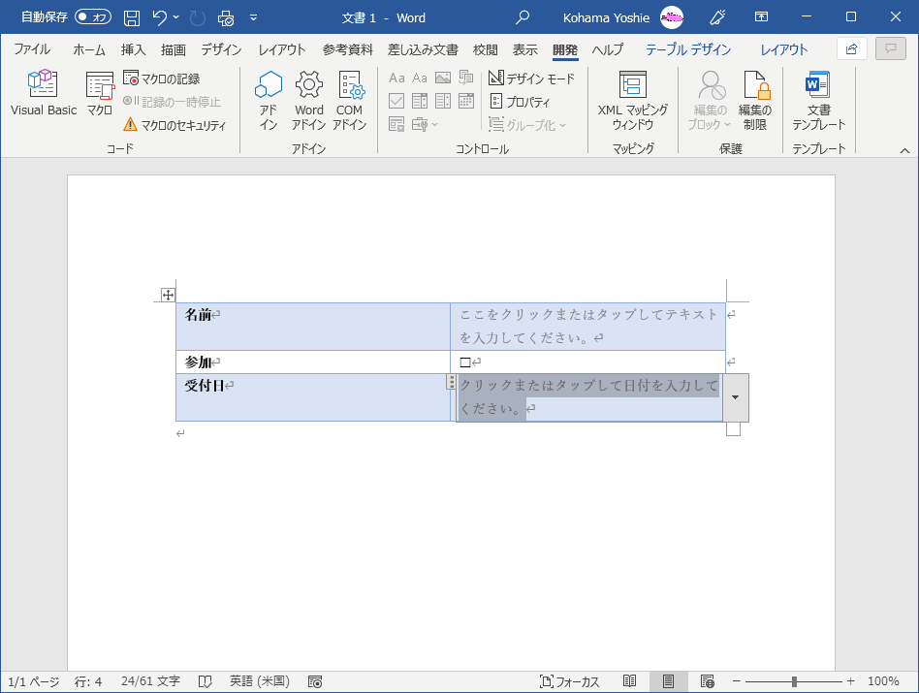Open the Macros (マクロ) dialog
The image size is (919, 693).
click(x=100, y=93)
